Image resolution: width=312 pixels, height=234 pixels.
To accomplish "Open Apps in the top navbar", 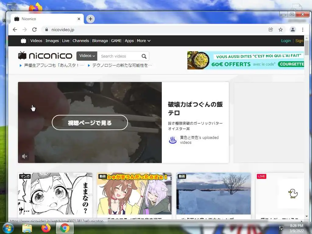I will (x=129, y=41).
